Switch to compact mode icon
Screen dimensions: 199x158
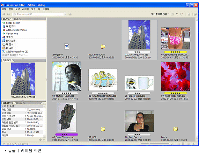[x=195, y=14]
